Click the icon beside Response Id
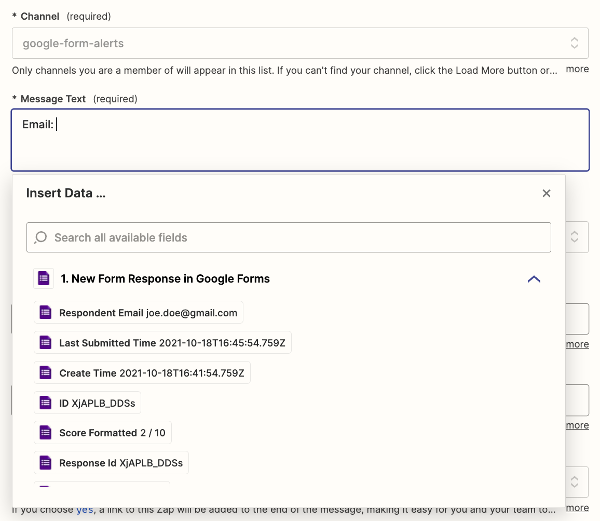Viewport: 600px width, 521px height. [x=46, y=463]
